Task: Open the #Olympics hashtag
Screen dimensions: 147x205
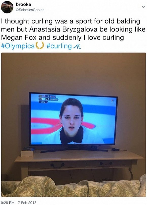Action: [x=18, y=46]
